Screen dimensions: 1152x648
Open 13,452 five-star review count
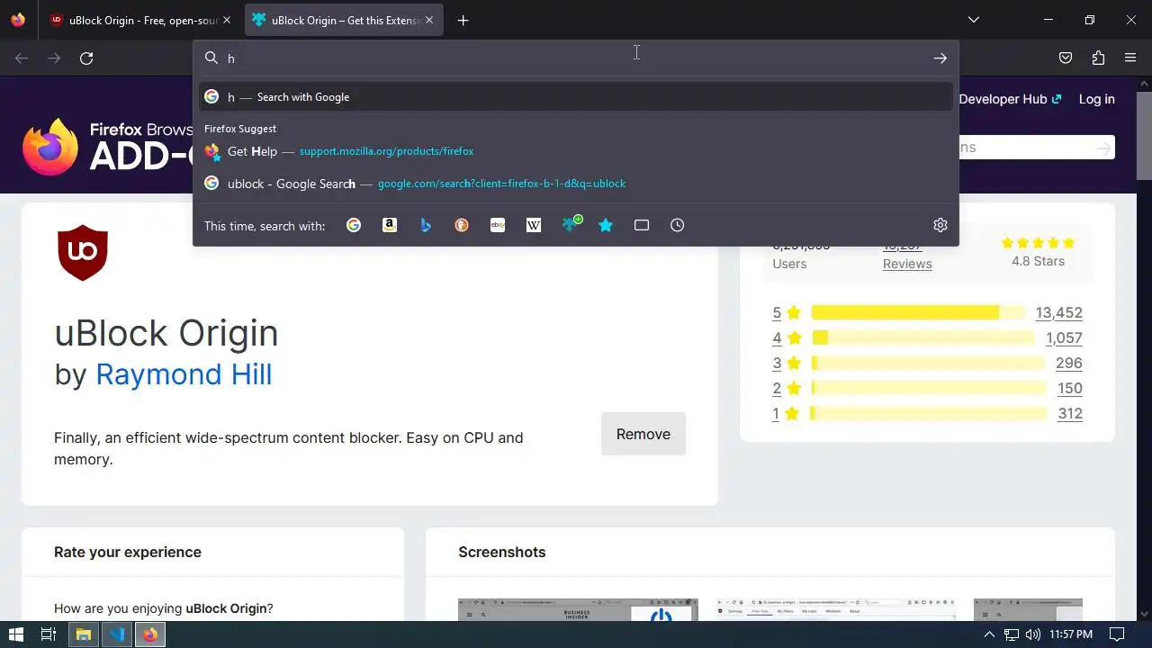[x=1059, y=313]
